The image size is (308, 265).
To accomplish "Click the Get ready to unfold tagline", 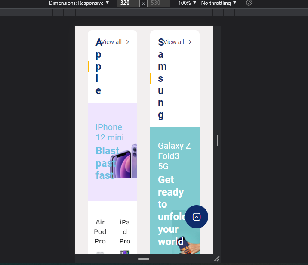I will coord(171,211).
